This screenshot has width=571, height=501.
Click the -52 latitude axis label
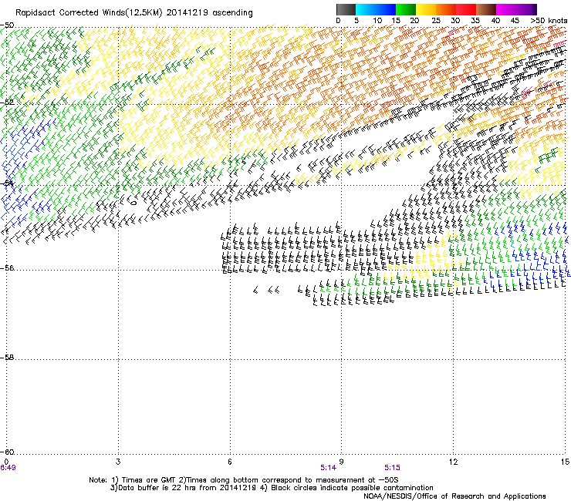click(x=7, y=103)
